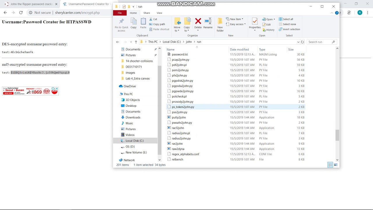Click the file list vertical scrollbar thumb
This screenshot has width=373, height=210.
[x=337, y=135]
